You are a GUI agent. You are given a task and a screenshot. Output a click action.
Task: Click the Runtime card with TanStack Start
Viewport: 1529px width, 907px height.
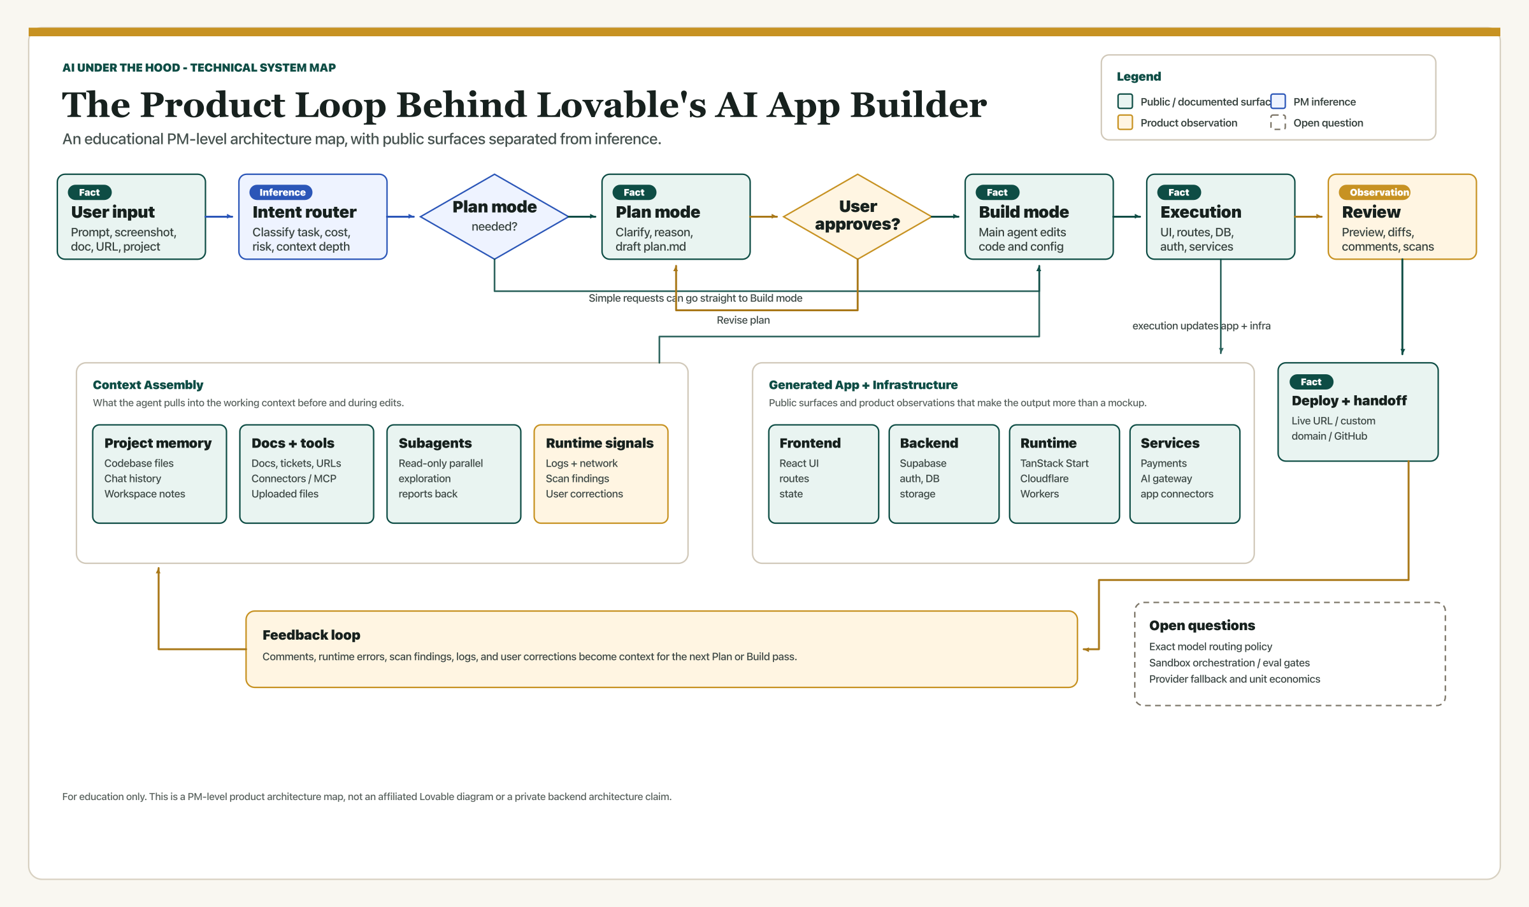(x=1065, y=474)
